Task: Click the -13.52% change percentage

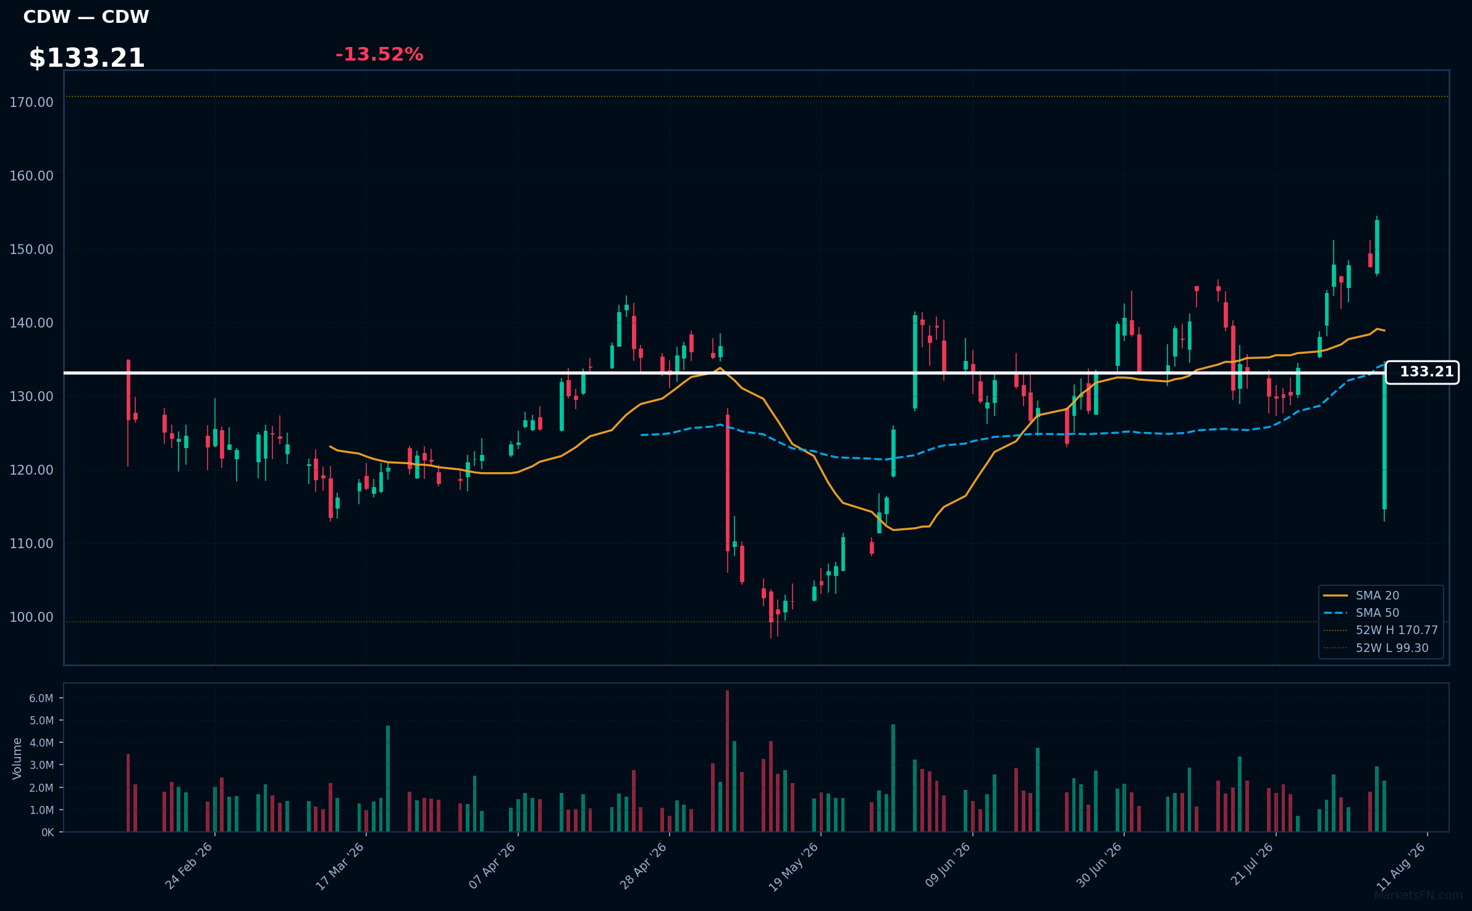Action: click(379, 54)
